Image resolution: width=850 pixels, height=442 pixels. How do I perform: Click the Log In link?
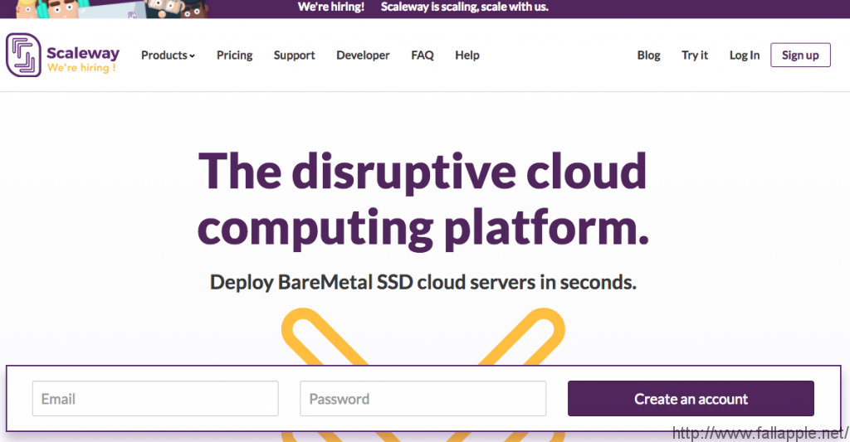[x=745, y=56]
